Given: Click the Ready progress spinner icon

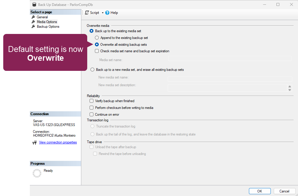Looking at the screenshot, I should (37, 173).
